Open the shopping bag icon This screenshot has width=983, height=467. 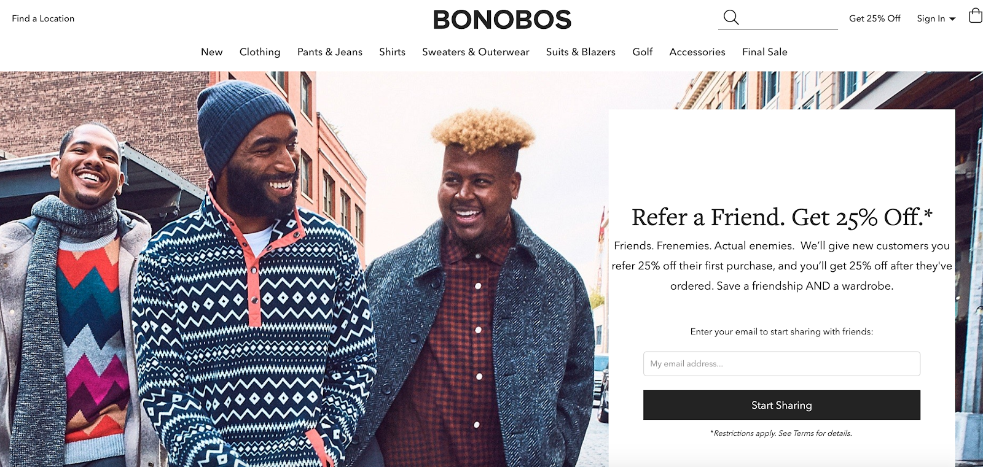point(975,15)
